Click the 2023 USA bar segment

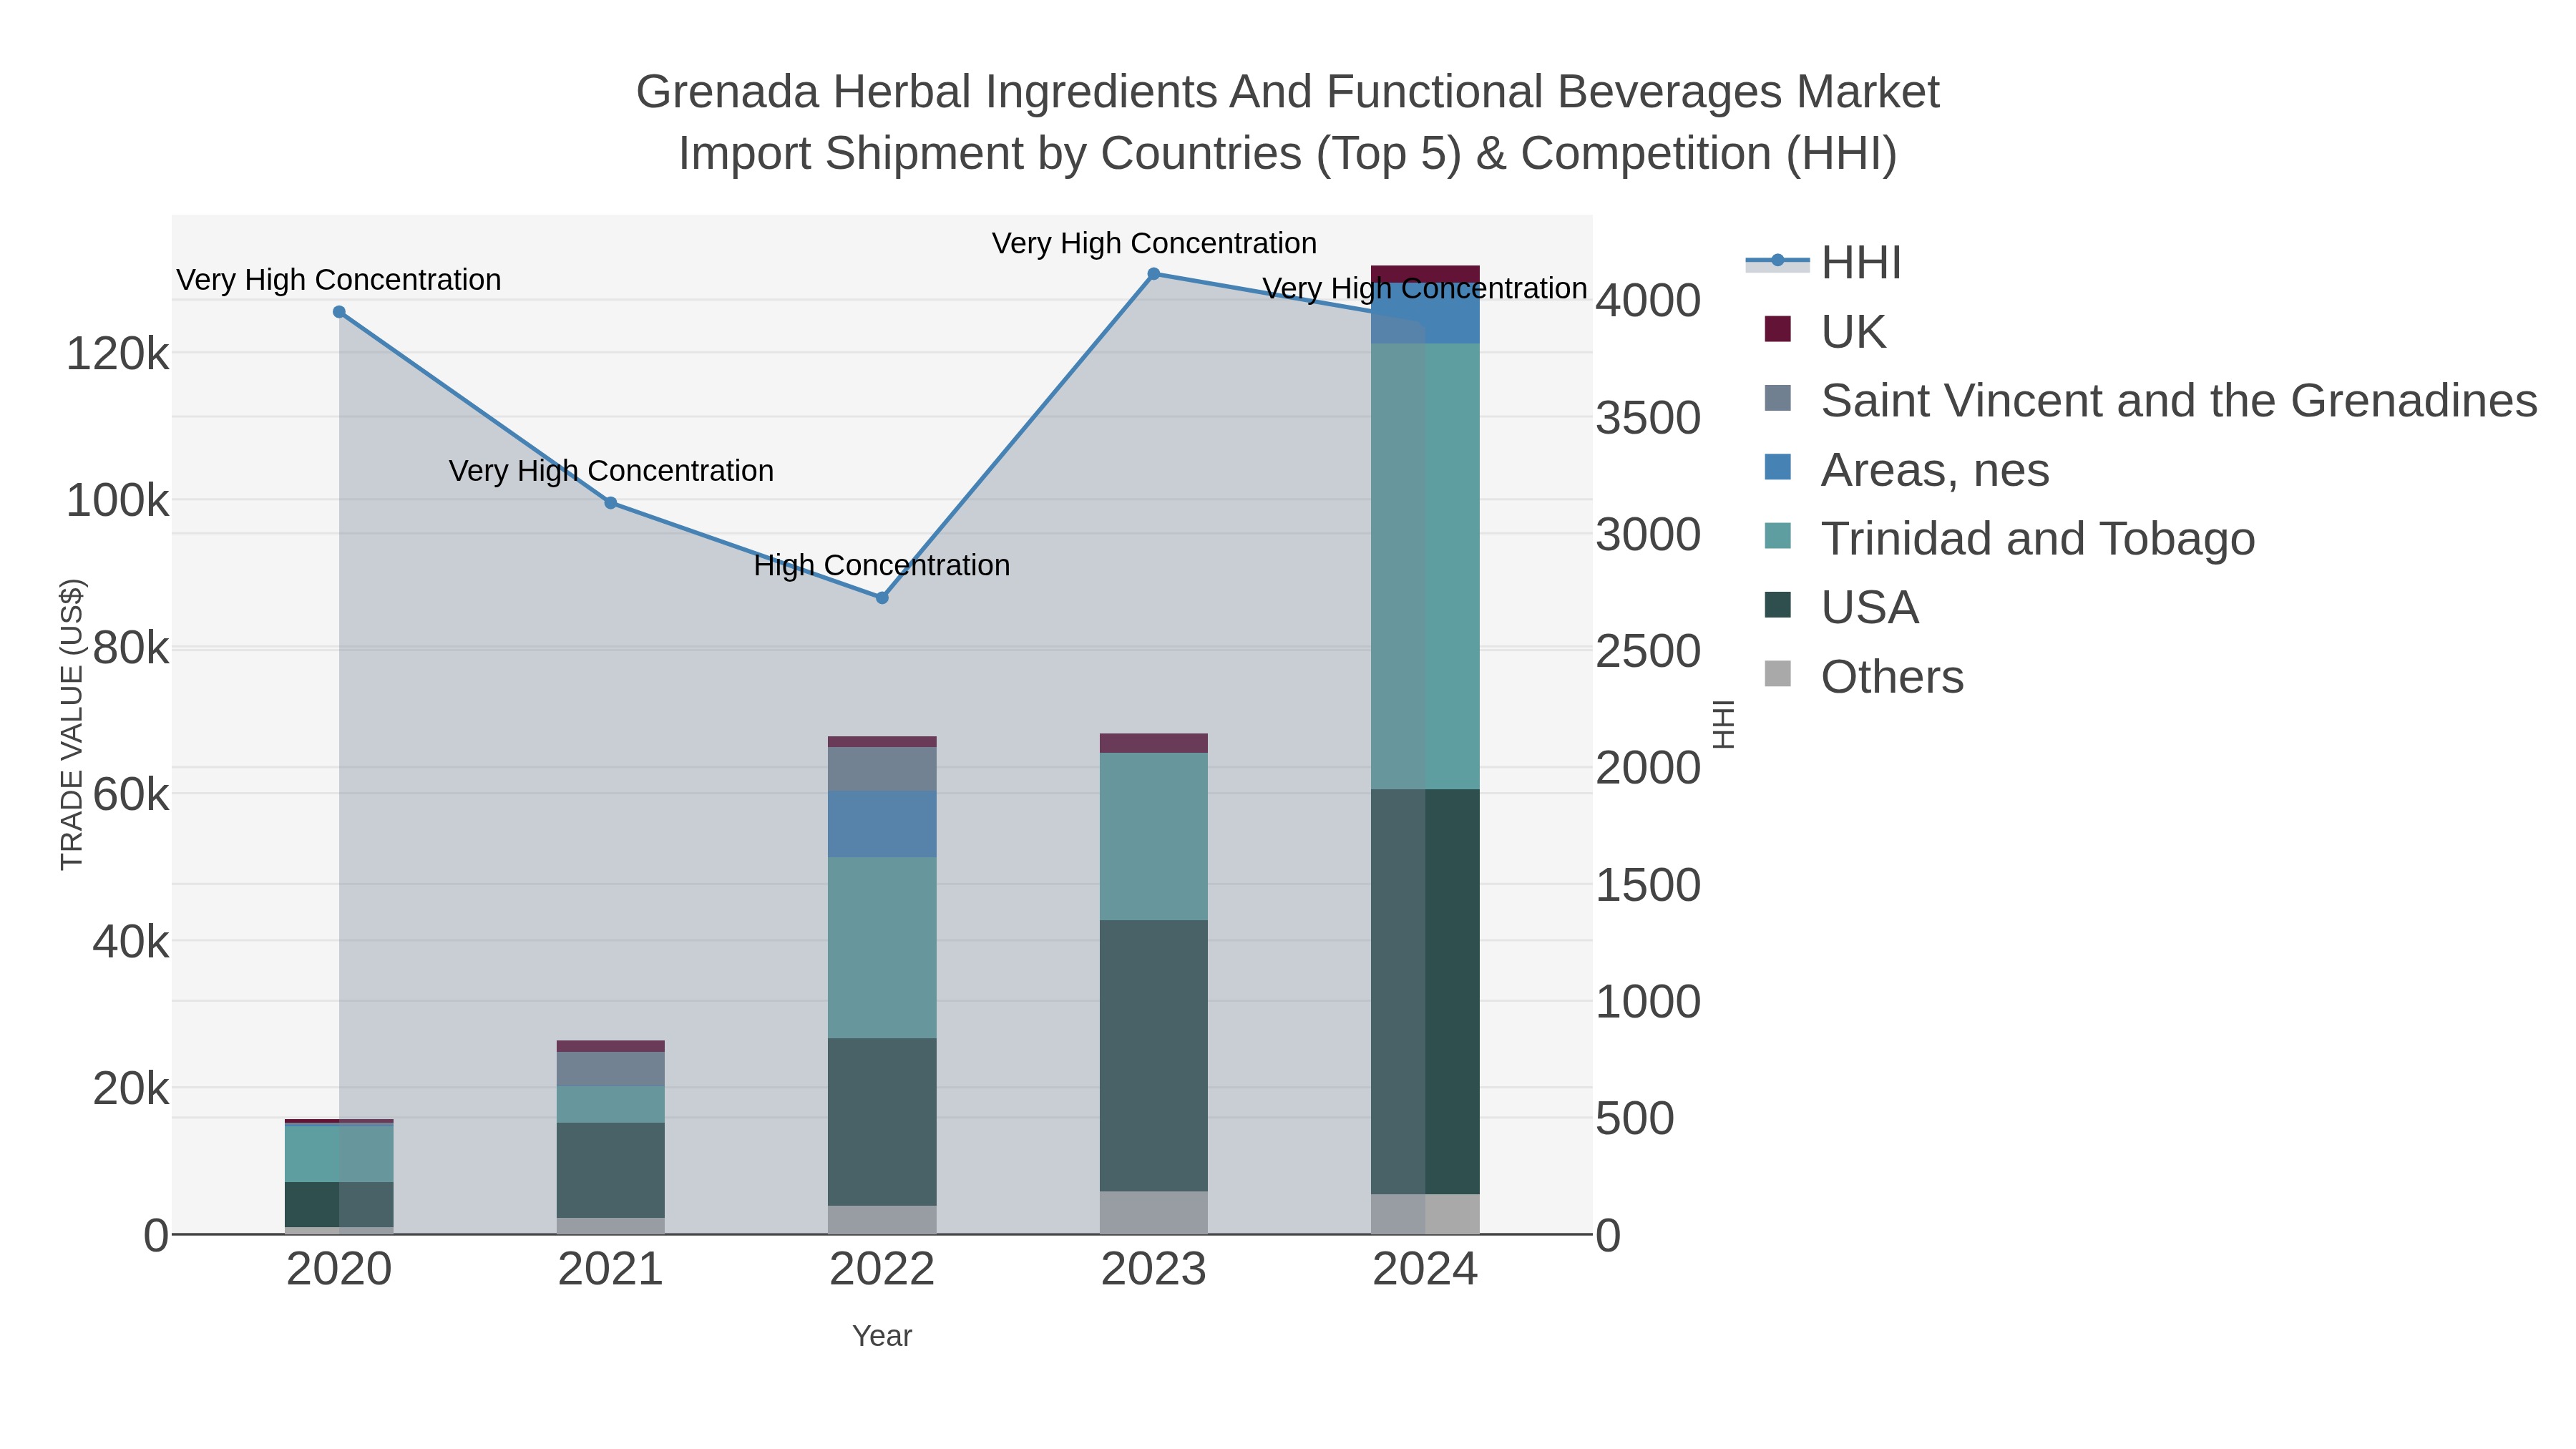[1153, 1056]
